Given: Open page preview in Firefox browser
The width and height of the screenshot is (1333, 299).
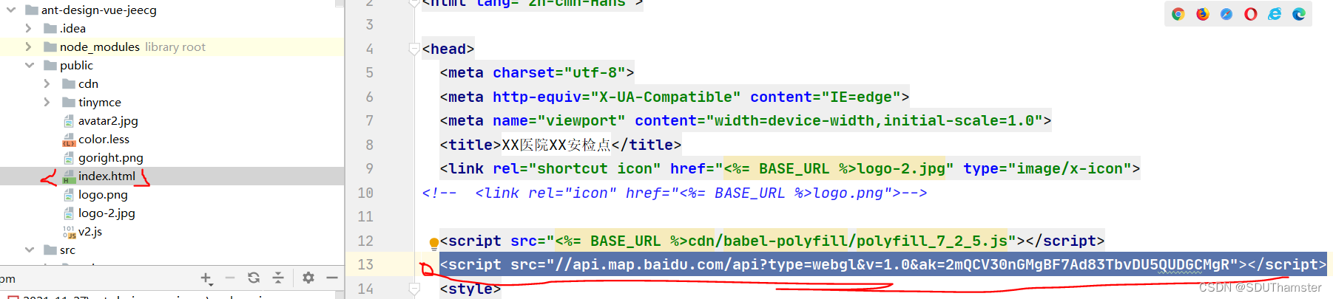Looking at the screenshot, I should point(1203,14).
